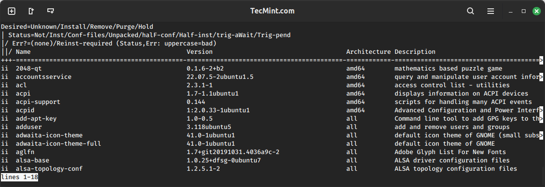
Task: Click the Architecture column header
Action: (368, 52)
